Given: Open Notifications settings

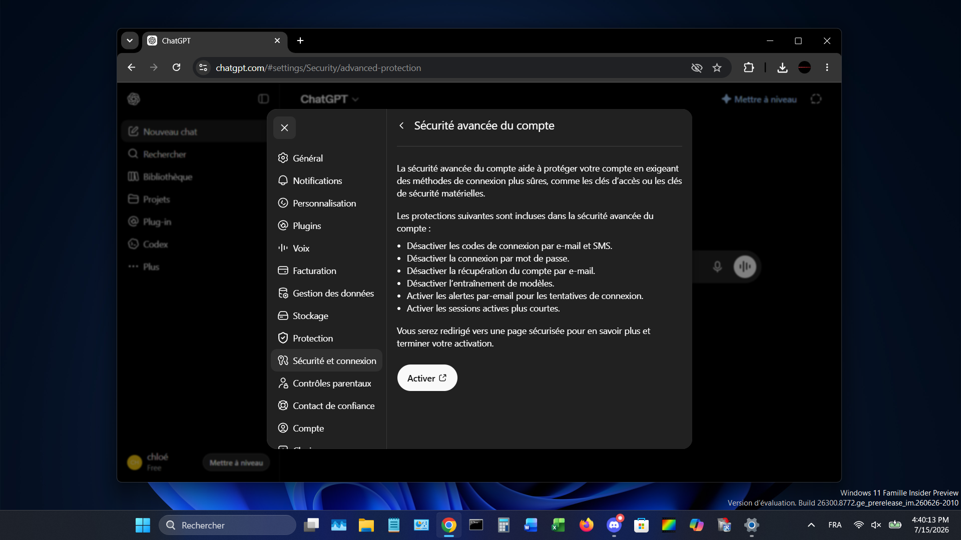Looking at the screenshot, I should point(326,180).
